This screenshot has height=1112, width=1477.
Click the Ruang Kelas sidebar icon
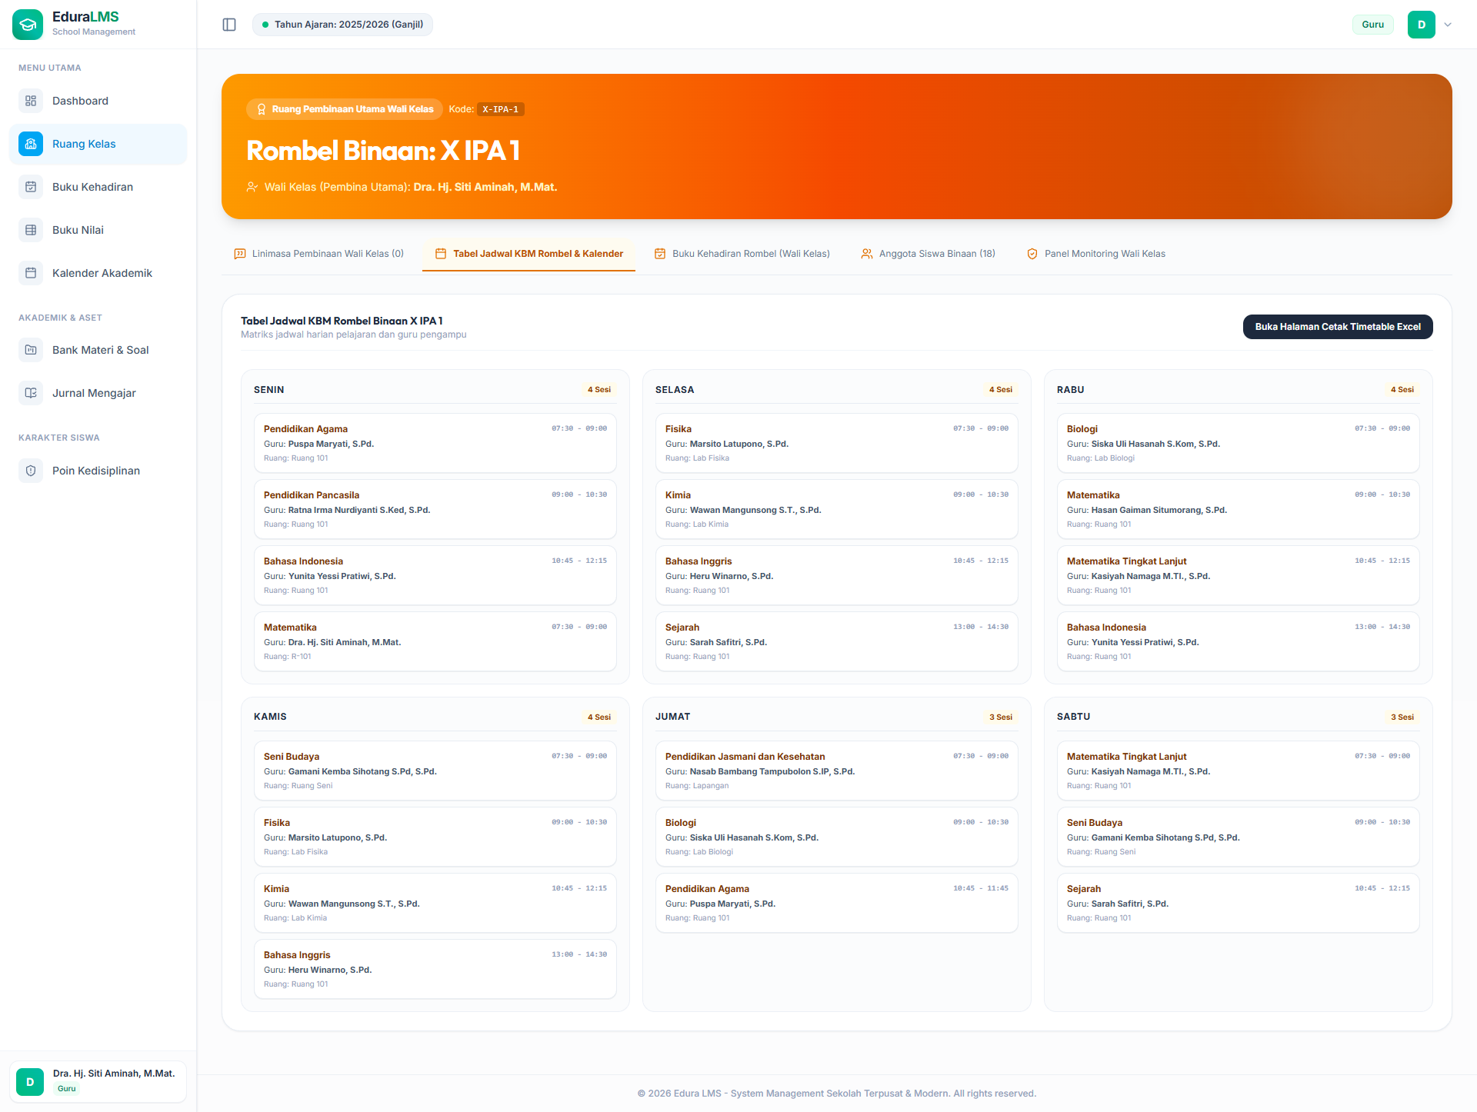[x=31, y=144]
